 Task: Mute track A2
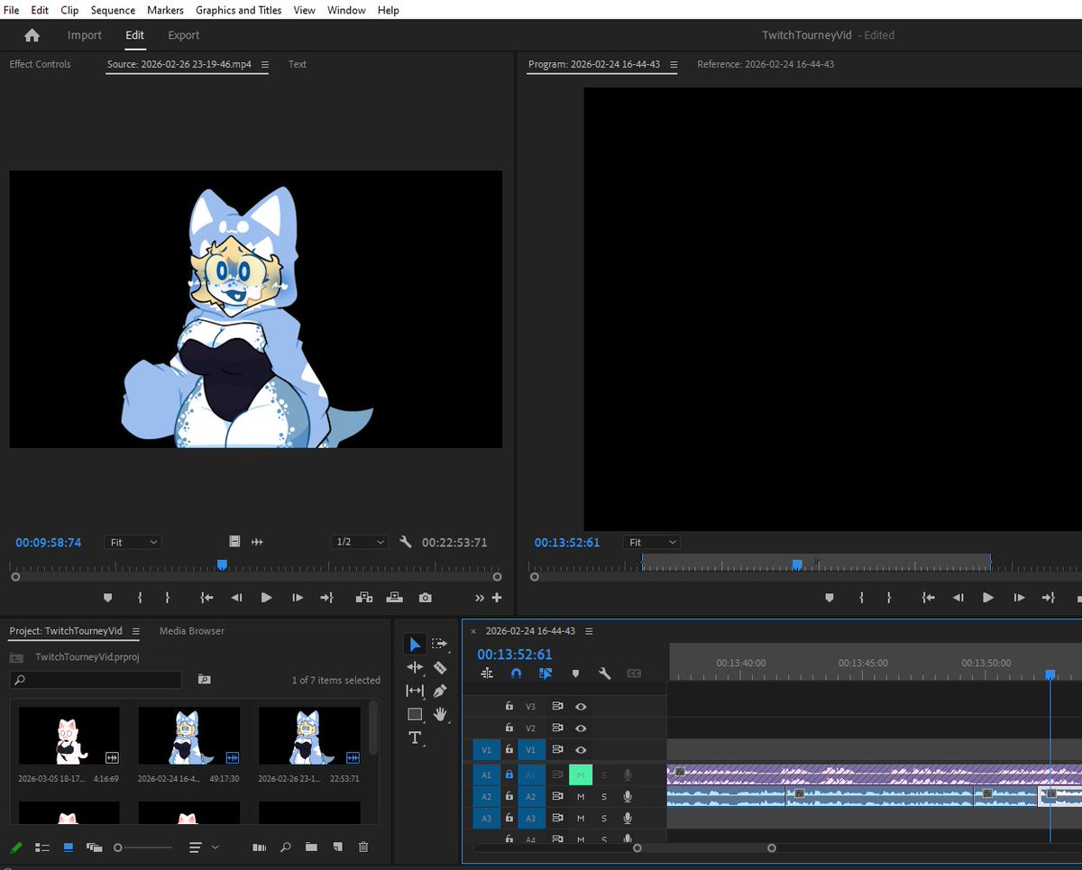click(x=581, y=796)
